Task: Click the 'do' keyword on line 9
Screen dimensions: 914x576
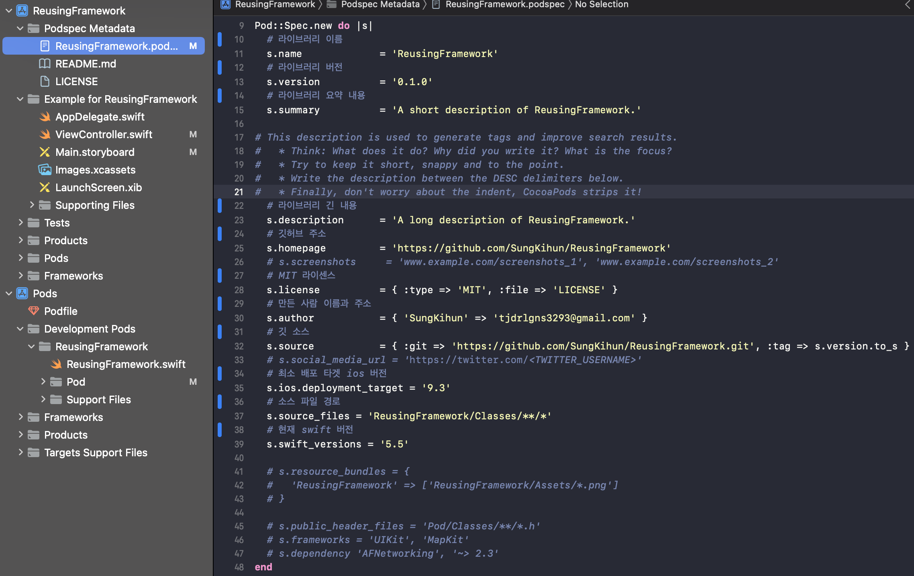Action: point(344,26)
